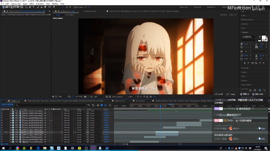Click Classic 3D renderer button
The width and height of the screenshot is (270, 151).
(x=233, y=15)
